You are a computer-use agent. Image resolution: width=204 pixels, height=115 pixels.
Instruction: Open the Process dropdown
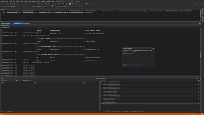13,6
